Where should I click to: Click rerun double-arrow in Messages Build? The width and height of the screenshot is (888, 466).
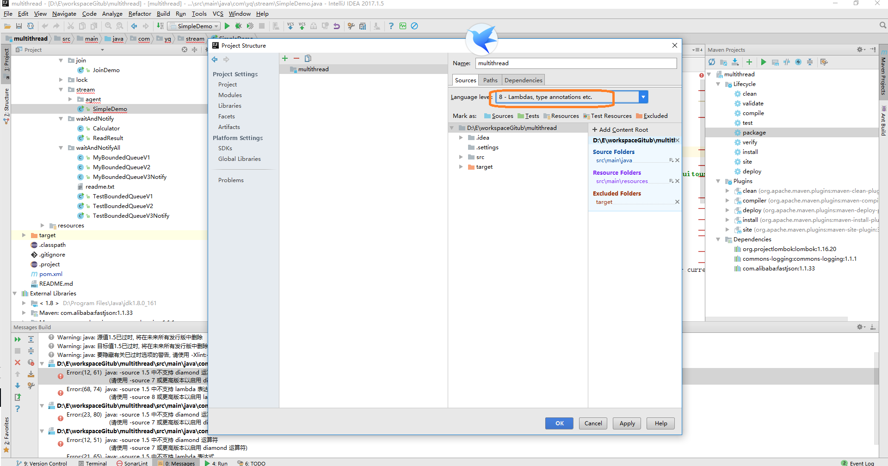tap(18, 339)
